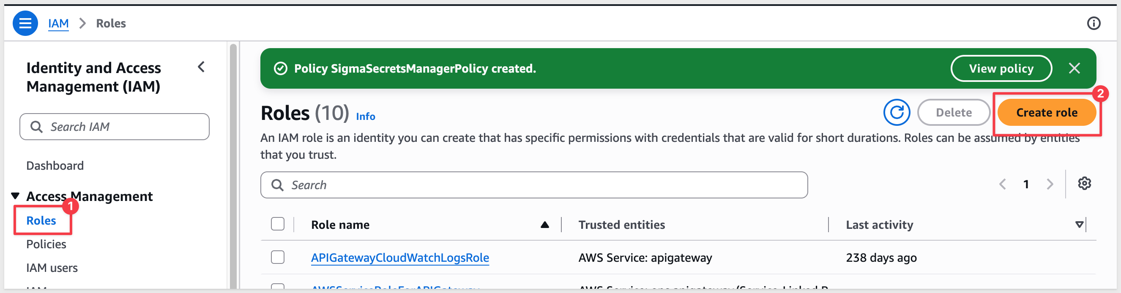
Task: Open the APIGatewayCloudWatchLogsRole link
Action: point(400,258)
